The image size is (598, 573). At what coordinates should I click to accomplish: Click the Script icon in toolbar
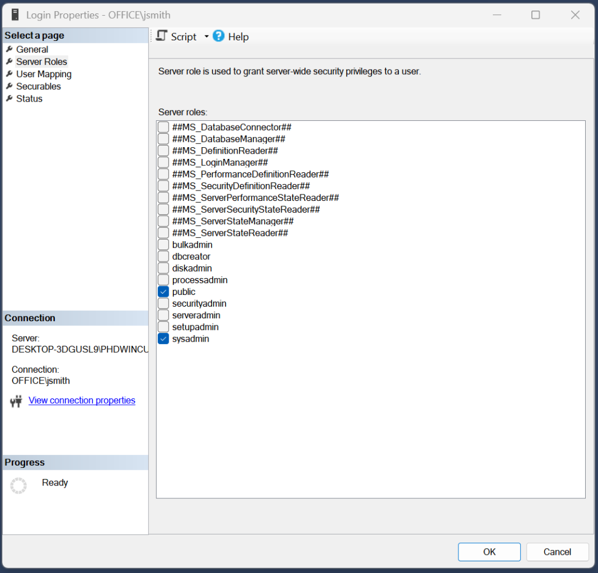162,36
